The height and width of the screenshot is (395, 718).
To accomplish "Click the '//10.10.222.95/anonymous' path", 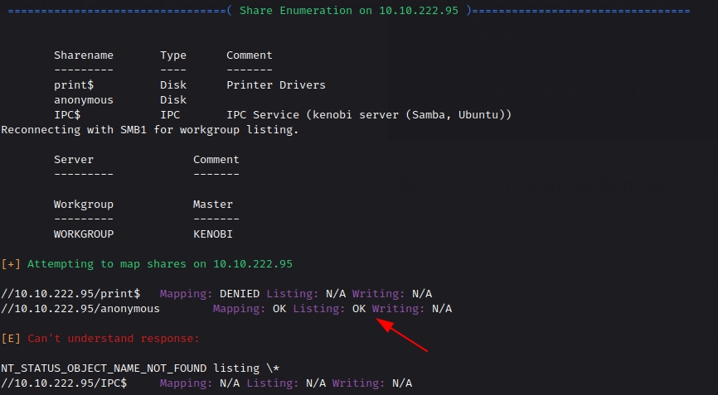I will pos(80,309).
